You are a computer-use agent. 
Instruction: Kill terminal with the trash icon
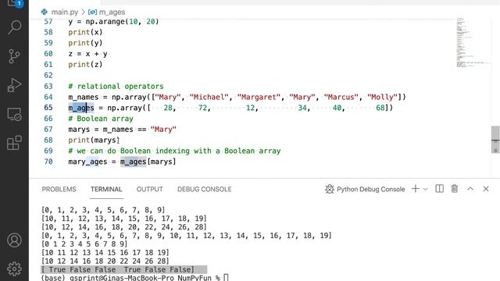coord(455,189)
